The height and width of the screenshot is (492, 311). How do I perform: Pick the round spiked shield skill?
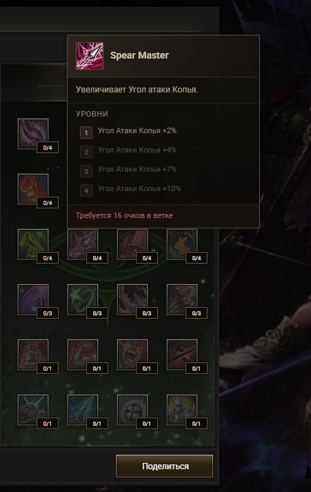[132, 410]
